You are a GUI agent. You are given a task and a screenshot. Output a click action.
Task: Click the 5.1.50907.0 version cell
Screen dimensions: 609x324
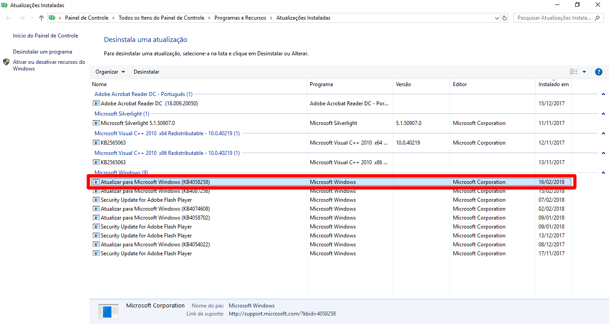pyautogui.click(x=408, y=123)
